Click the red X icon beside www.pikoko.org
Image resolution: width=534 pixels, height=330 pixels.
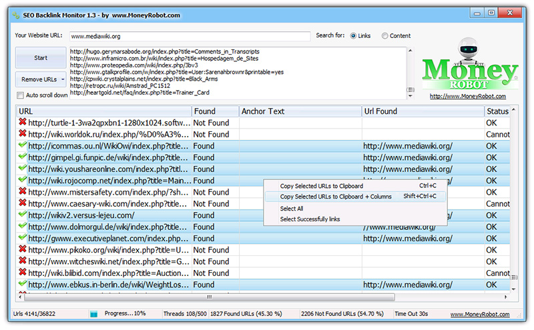coord(23,249)
